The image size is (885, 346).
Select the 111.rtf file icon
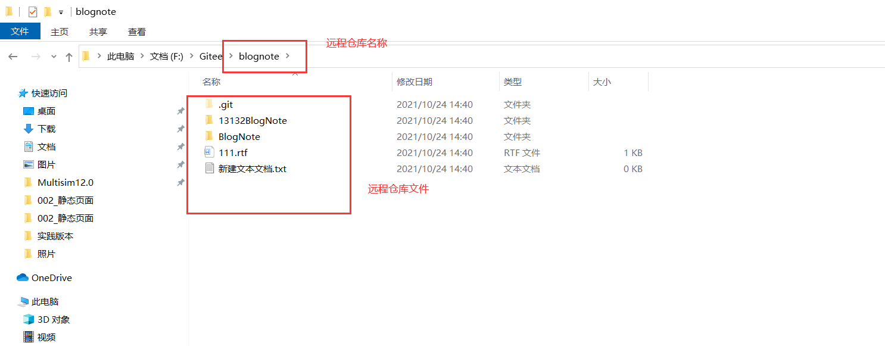[x=208, y=152]
